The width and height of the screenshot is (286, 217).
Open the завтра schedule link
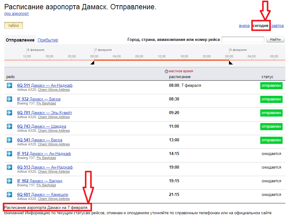point(277,26)
